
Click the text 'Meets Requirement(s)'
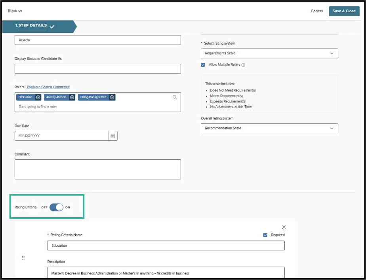coord(227,96)
